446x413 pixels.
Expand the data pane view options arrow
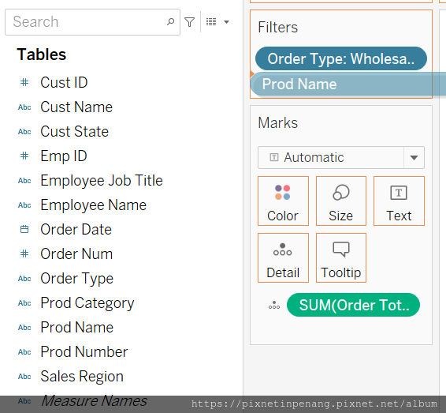click(x=226, y=22)
